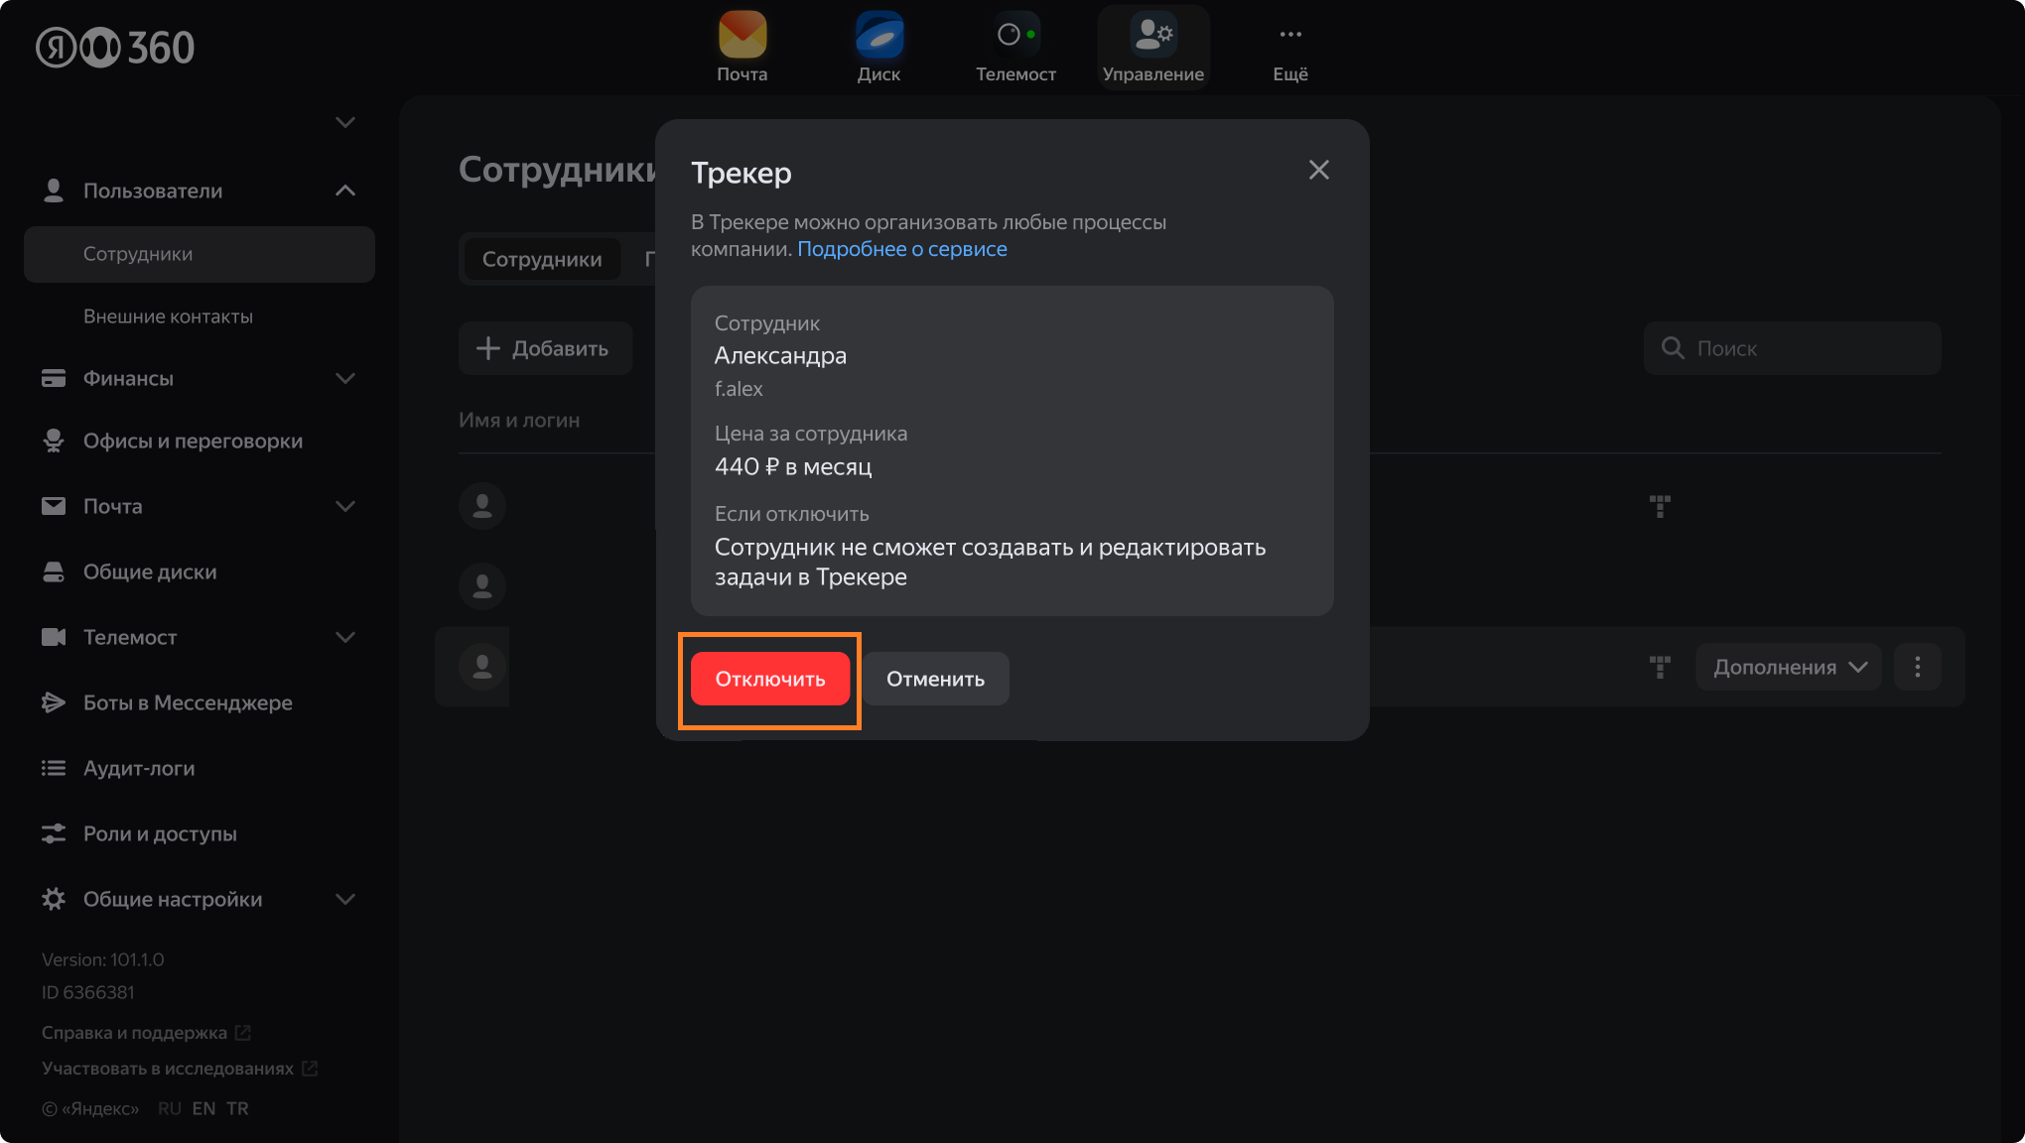The image size is (2025, 1143).
Task: Click the 440 ₽ в месяц price
Action: [793, 466]
